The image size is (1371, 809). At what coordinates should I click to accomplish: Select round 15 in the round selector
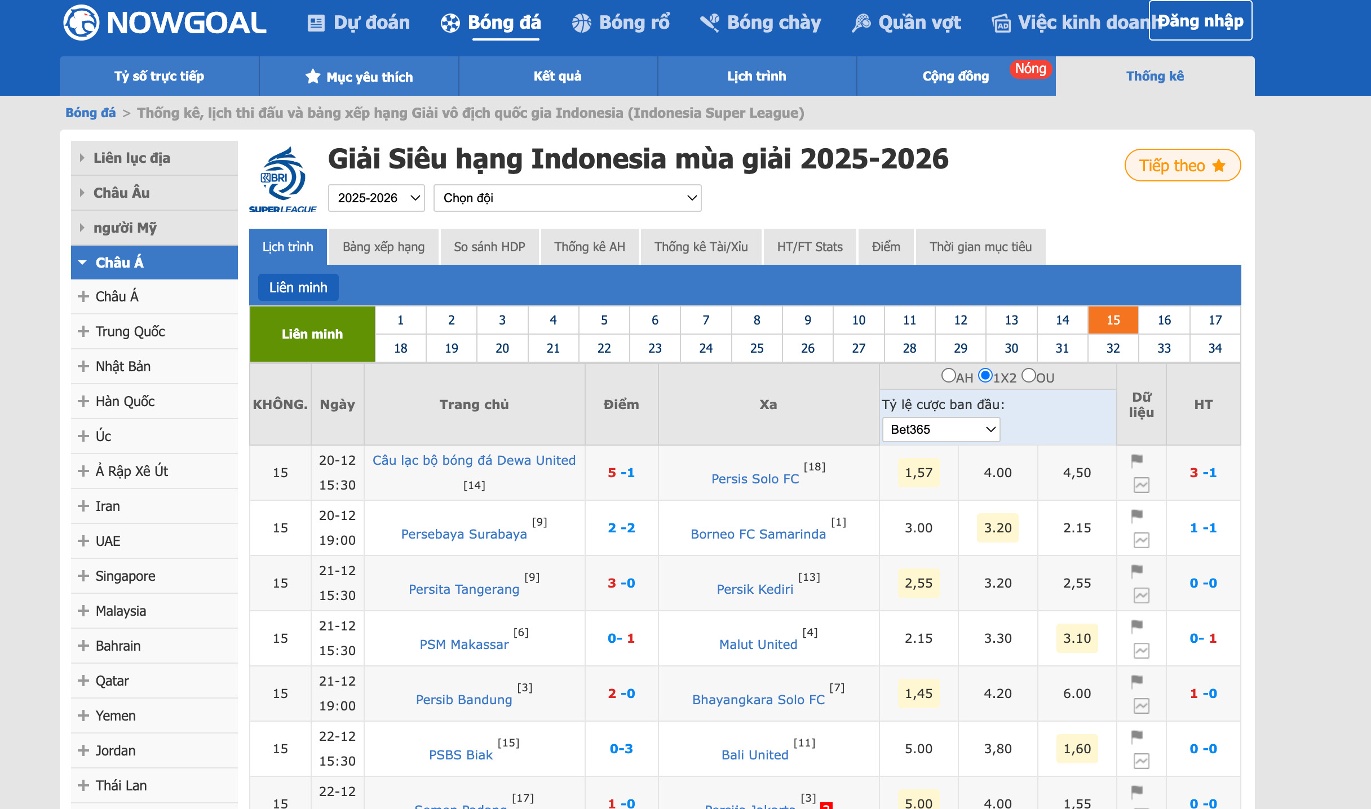click(1112, 320)
